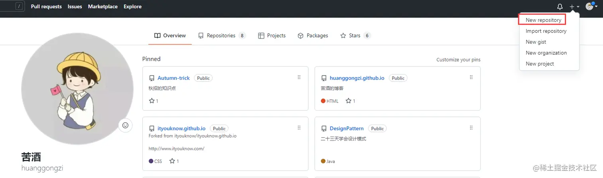Image resolution: width=603 pixels, height=178 pixels.
Task: Click Customize your pins
Action: (x=458, y=60)
